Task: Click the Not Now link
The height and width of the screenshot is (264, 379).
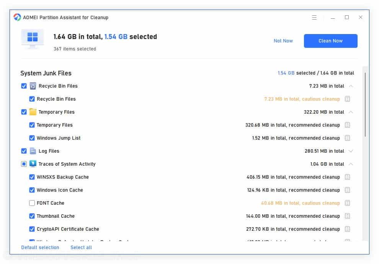Action: coord(283,41)
